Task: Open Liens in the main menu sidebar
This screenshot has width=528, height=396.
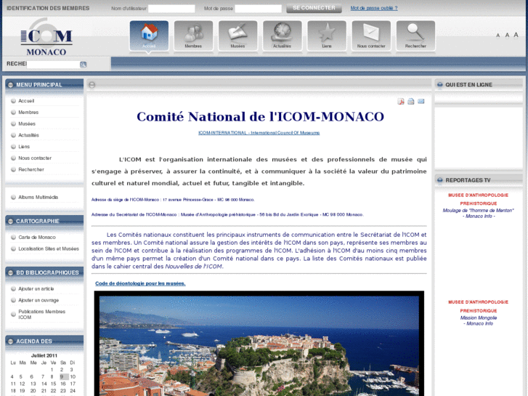Action: coord(24,147)
